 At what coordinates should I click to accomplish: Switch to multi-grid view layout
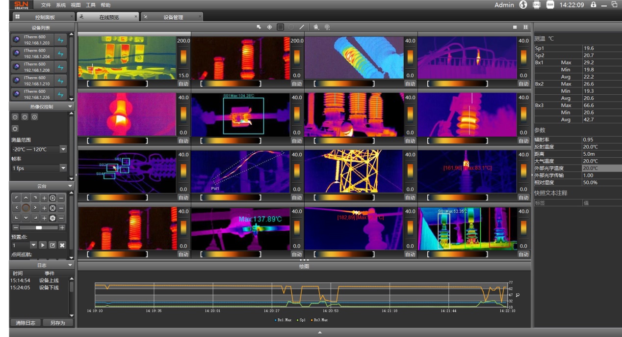click(525, 27)
